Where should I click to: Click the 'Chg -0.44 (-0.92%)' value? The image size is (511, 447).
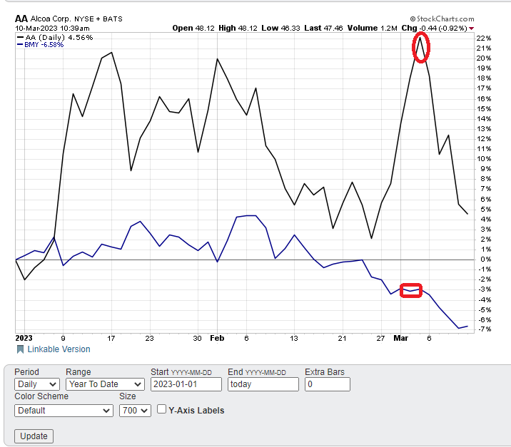pyautogui.click(x=435, y=28)
